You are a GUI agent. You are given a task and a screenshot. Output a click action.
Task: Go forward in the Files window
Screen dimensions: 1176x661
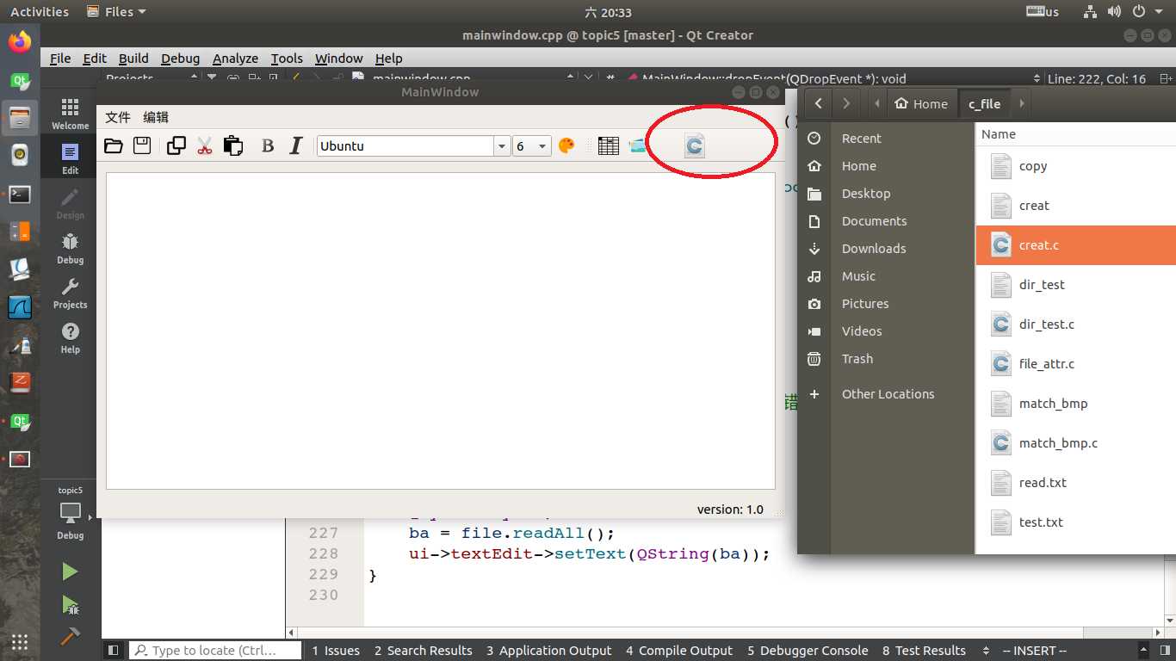click(x=846, y=103)
